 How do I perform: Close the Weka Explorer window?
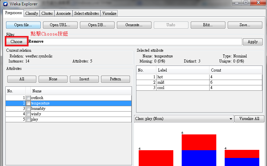(258, 3)
